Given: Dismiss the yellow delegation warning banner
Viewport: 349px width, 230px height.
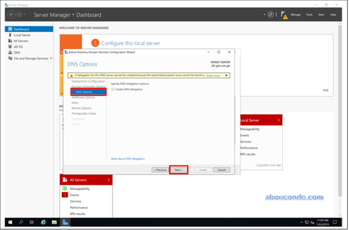Looking at the screenshot, I should [226, 76].
